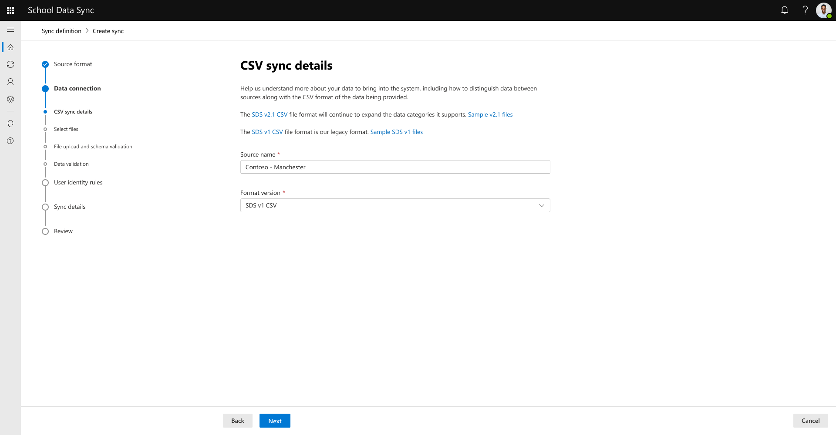Screen dimensions: 836x435
Task: Open help question mark in header
Action: click(805, 10)
